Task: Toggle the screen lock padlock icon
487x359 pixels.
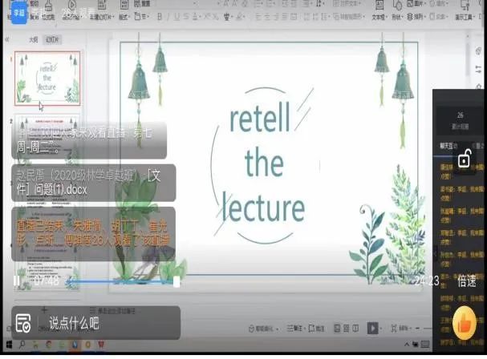Action: click(x=465, y=158)
